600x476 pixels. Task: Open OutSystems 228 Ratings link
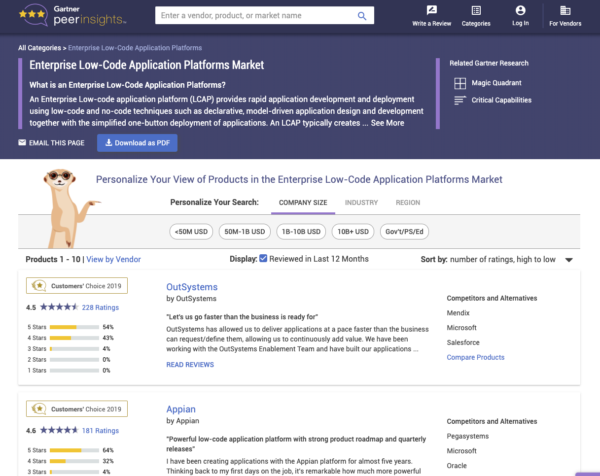[101, 307]
